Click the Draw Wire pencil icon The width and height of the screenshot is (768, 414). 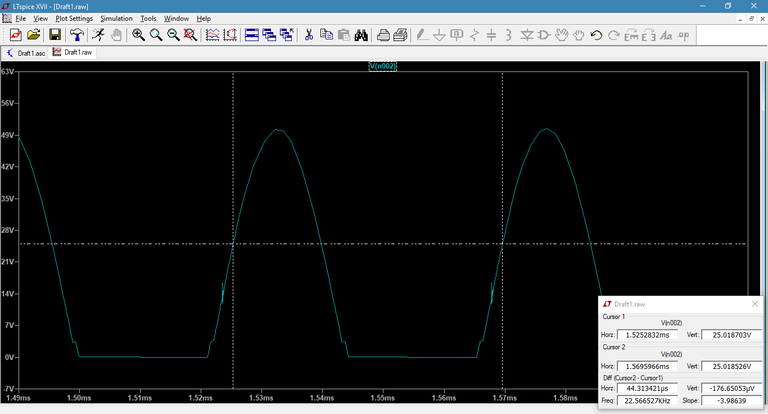(422, 35)
